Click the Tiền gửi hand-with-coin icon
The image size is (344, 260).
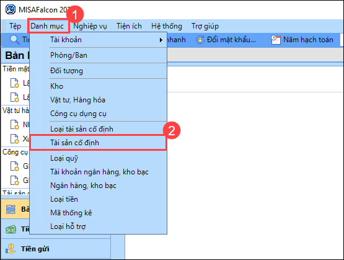point(11,249)
